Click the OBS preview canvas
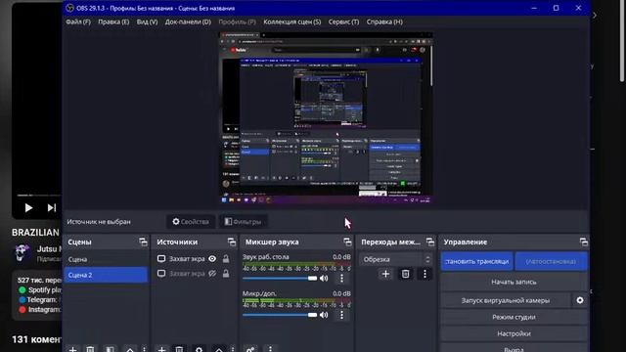The height and width of the screenshot is (352, 626). 326,117
